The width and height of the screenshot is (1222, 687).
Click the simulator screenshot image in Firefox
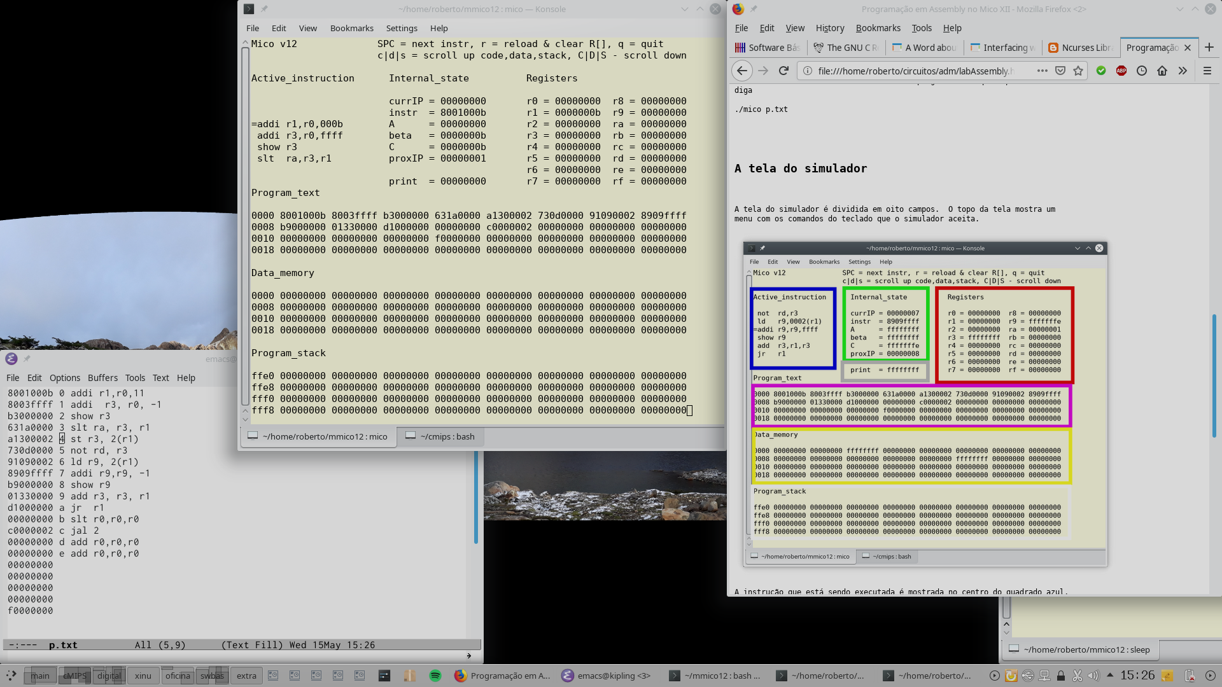coord(925,404)
